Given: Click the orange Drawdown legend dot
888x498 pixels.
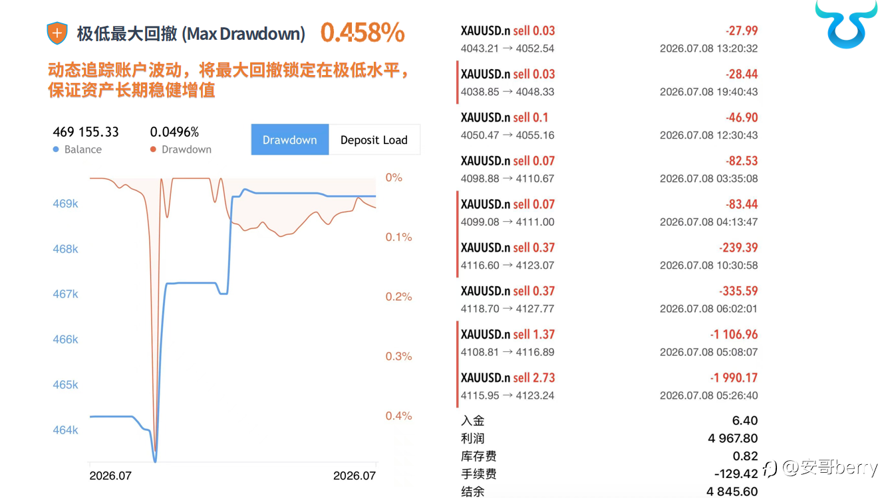Looking at the screenshot, I should [x=154, y=149].
